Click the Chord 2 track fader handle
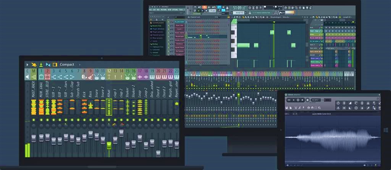This screenshot has width=391, height=170. pos(165,144)
